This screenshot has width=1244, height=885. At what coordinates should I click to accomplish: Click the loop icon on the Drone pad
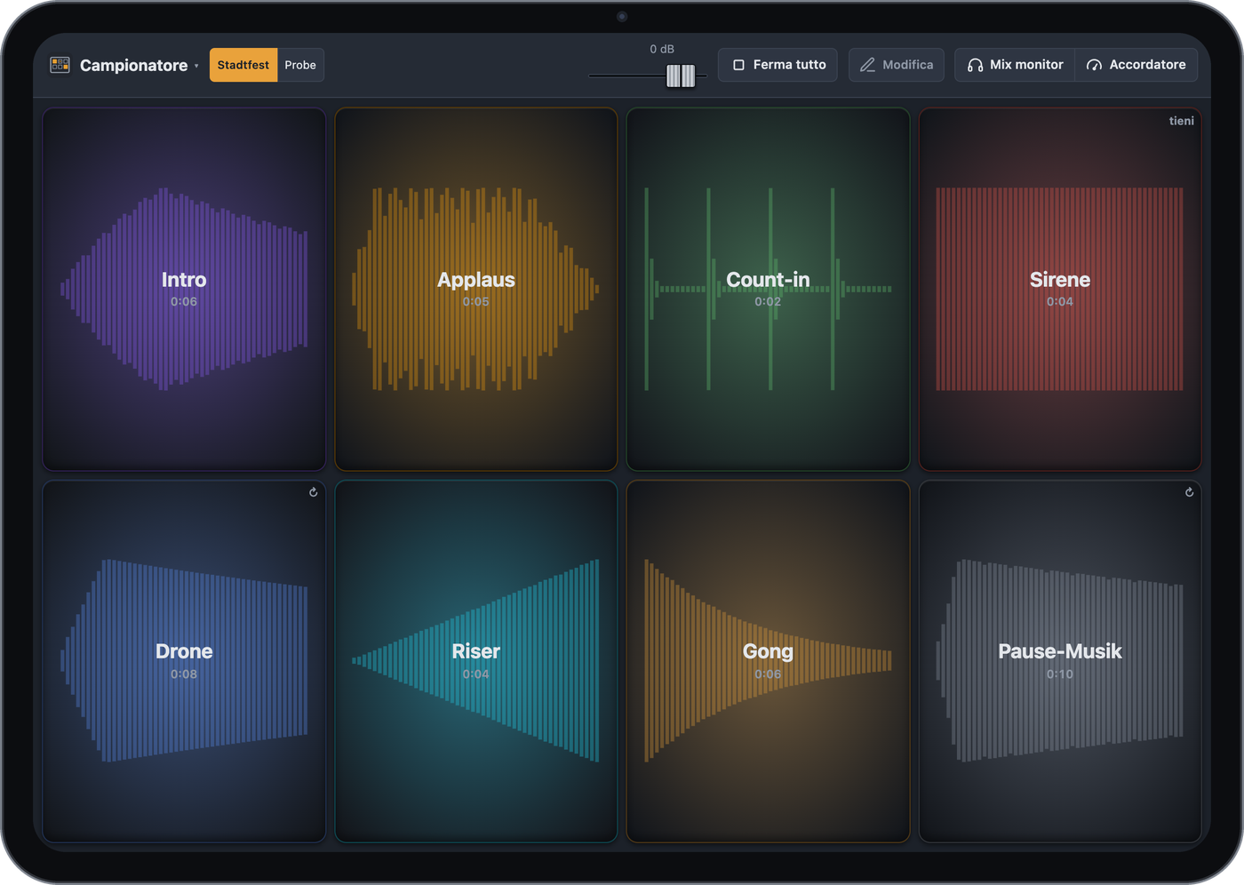(x=313, y=492)
